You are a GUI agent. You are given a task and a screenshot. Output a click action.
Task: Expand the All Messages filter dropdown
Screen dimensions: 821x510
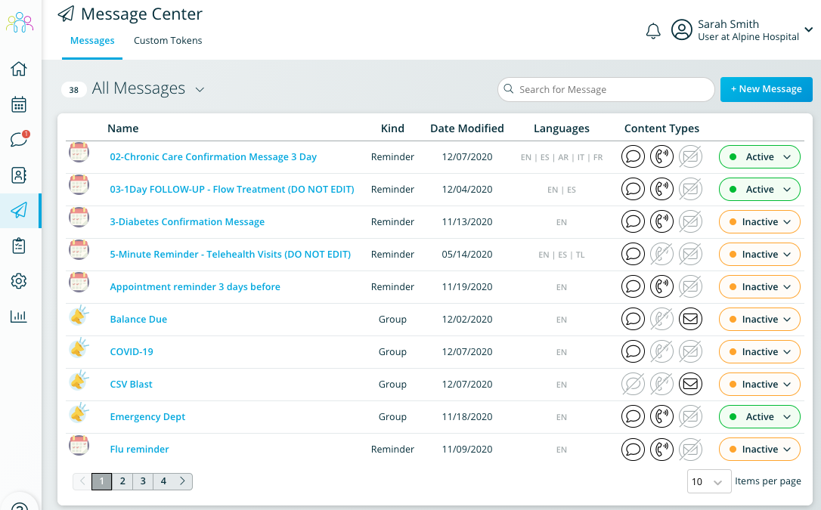(200, 89)
